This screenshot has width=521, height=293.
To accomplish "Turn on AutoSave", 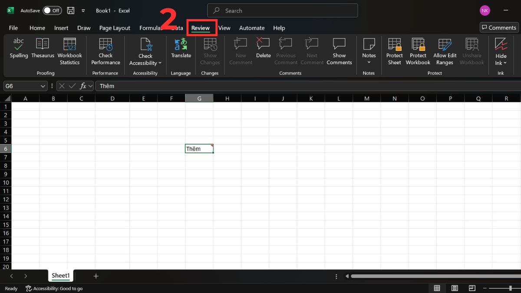I will tap(52, 10).
